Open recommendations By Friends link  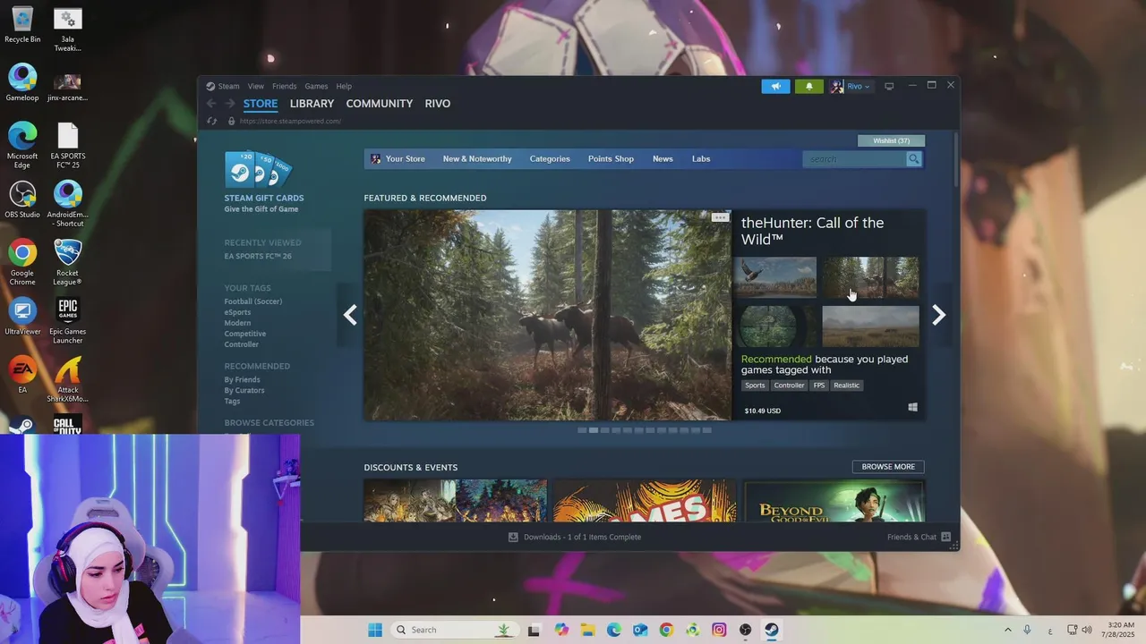click(243, 380)
